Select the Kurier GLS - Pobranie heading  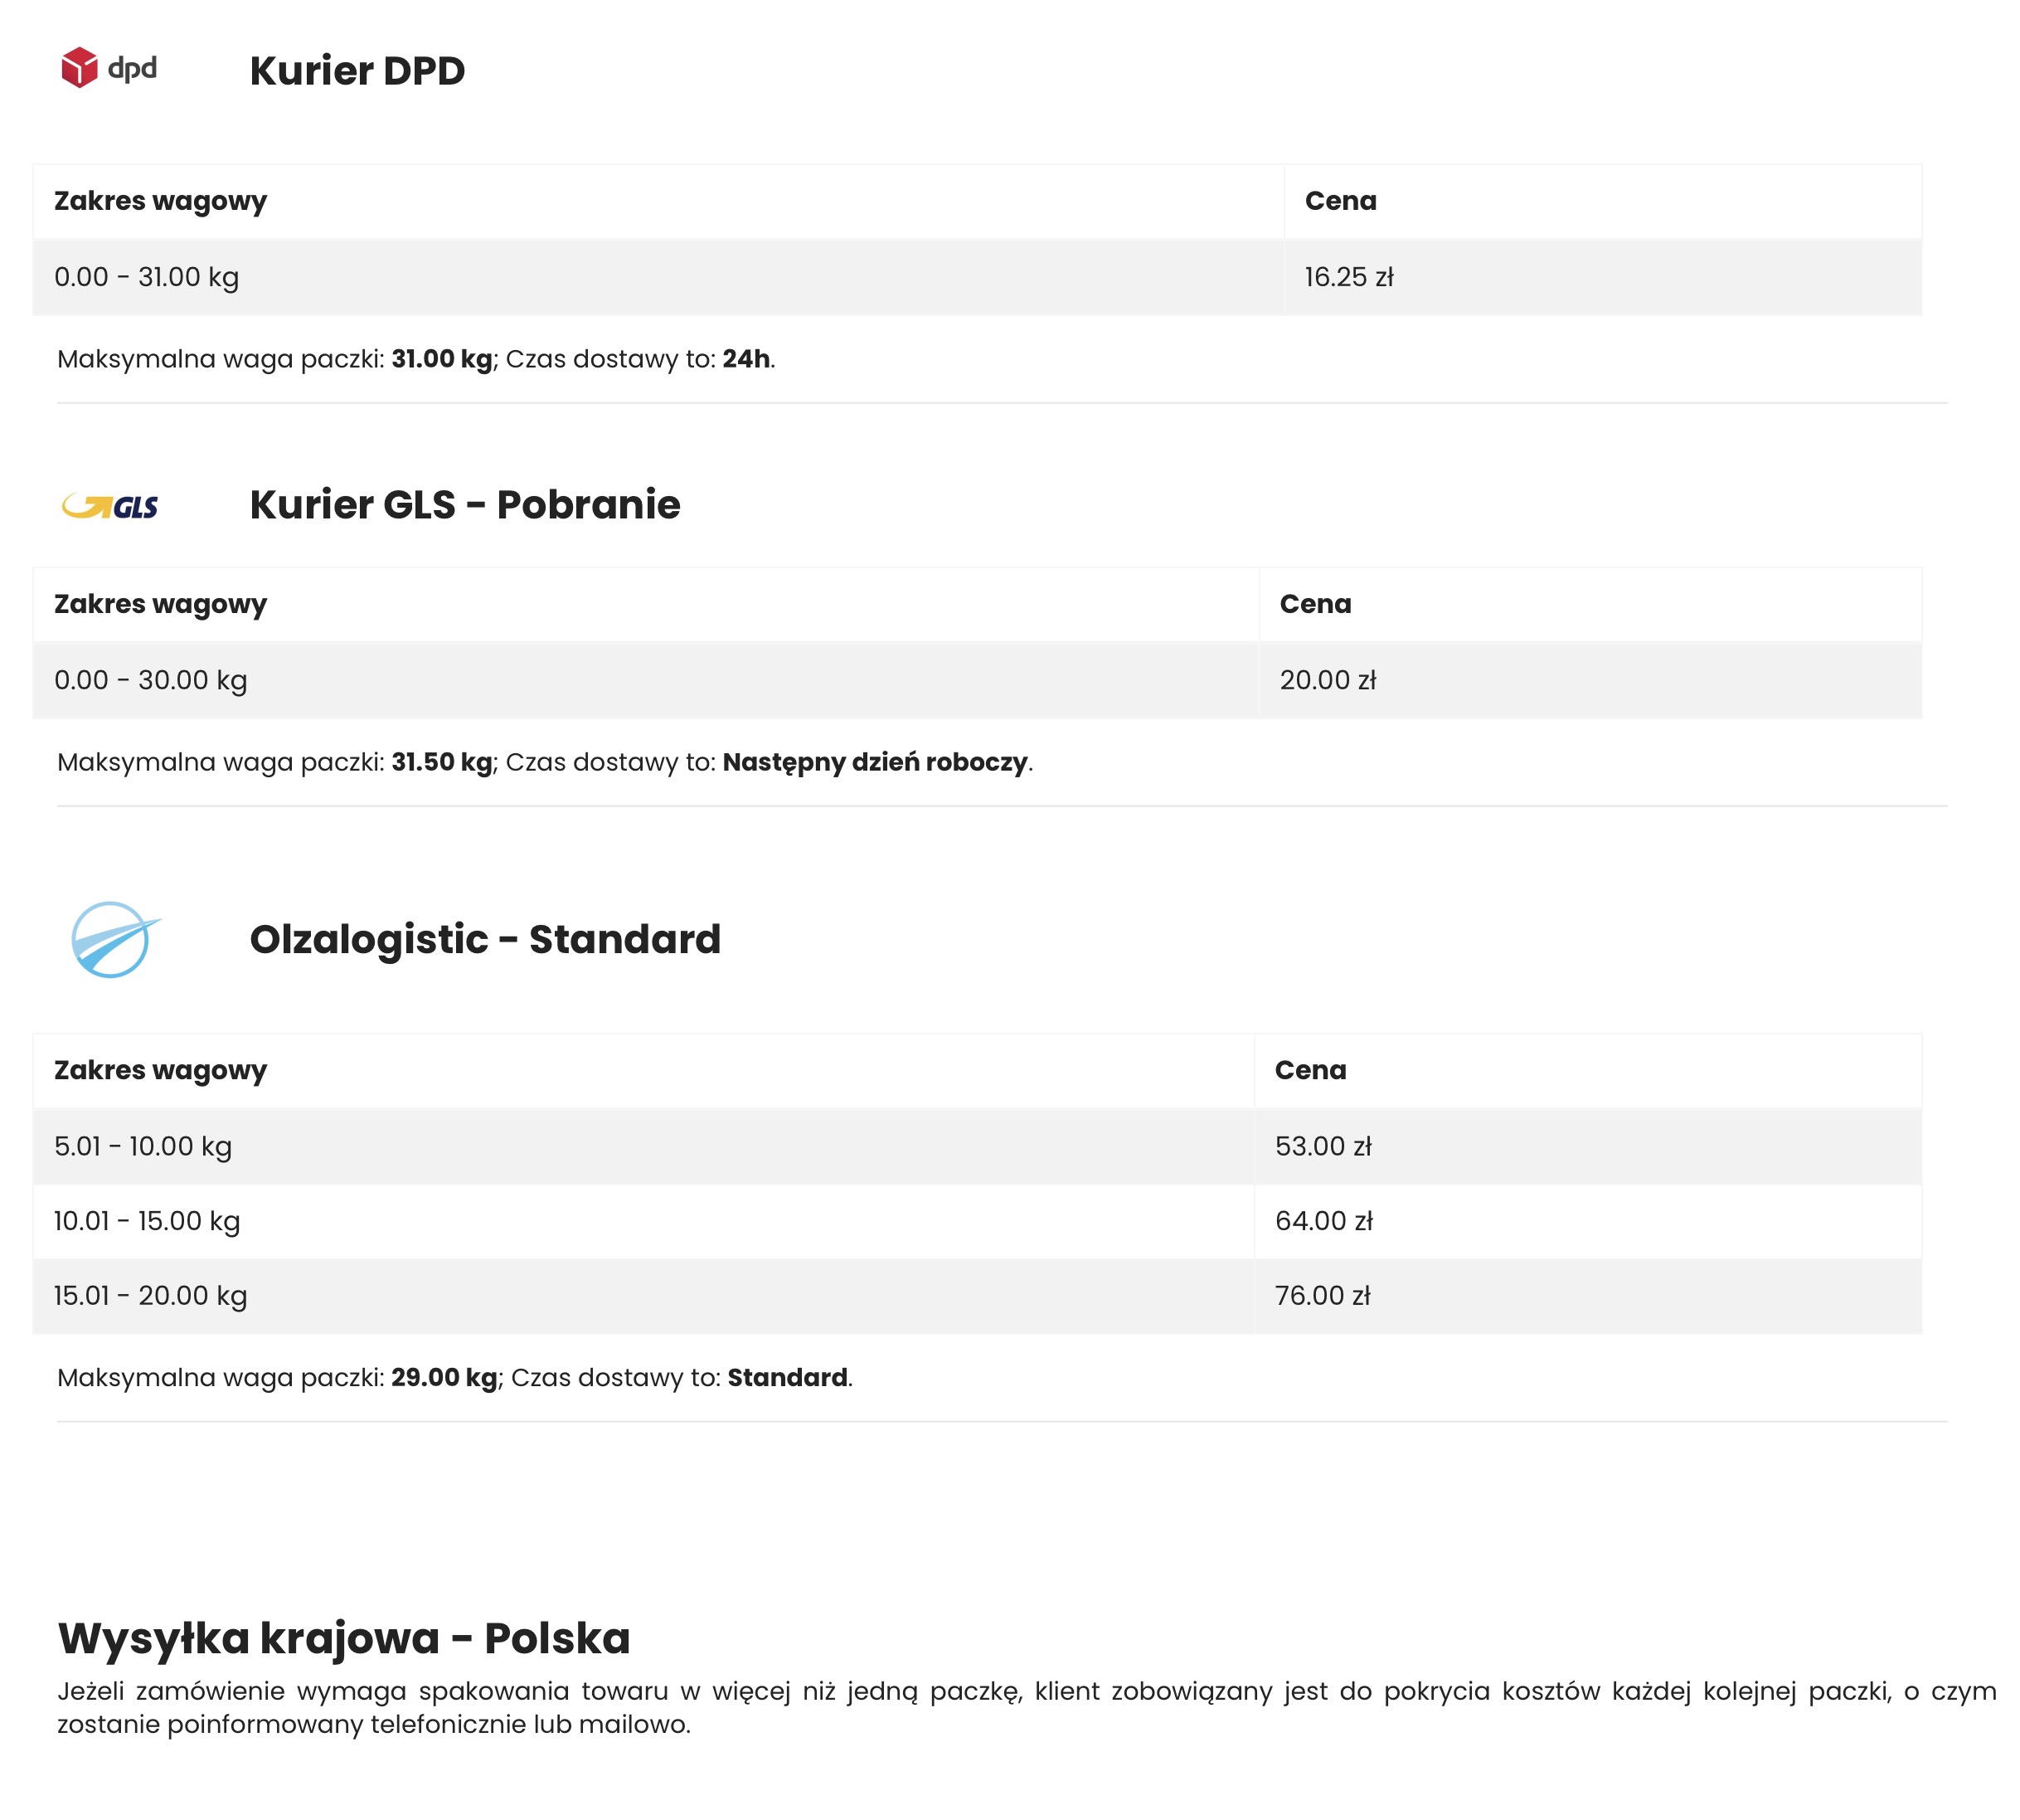(464, 504)
